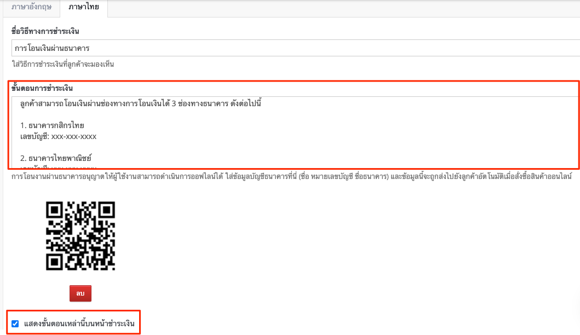Click the label ชื่อวิธีทางการชำระเงิน
The height and width of the screenshot is (335, 580).
coord(45,31)
